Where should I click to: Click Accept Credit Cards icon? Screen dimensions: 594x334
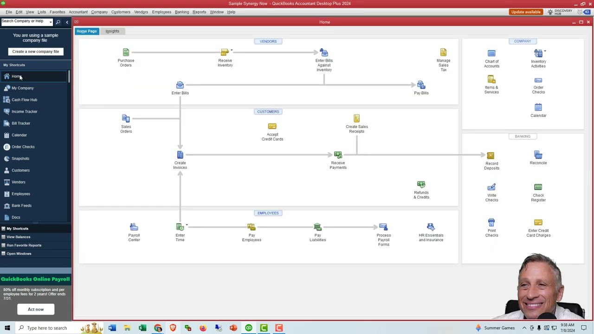click(272, 126)
